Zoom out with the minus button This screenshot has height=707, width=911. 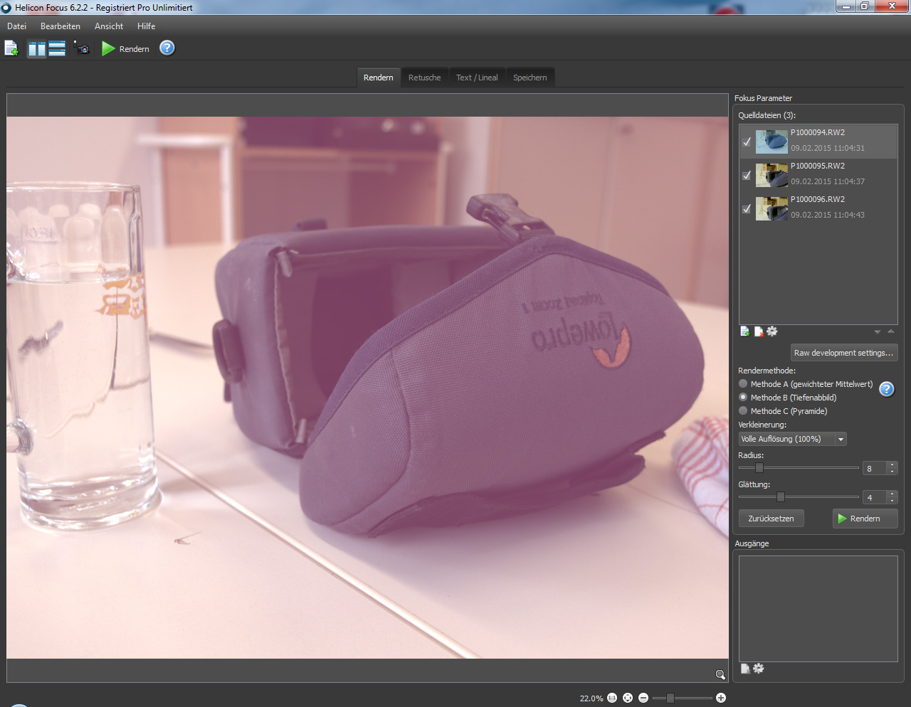(643, 698)
